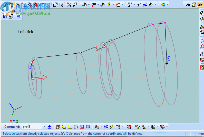Click the first icon in Segment panel
This screenshot has height=137, width=204.
(5, 16)
